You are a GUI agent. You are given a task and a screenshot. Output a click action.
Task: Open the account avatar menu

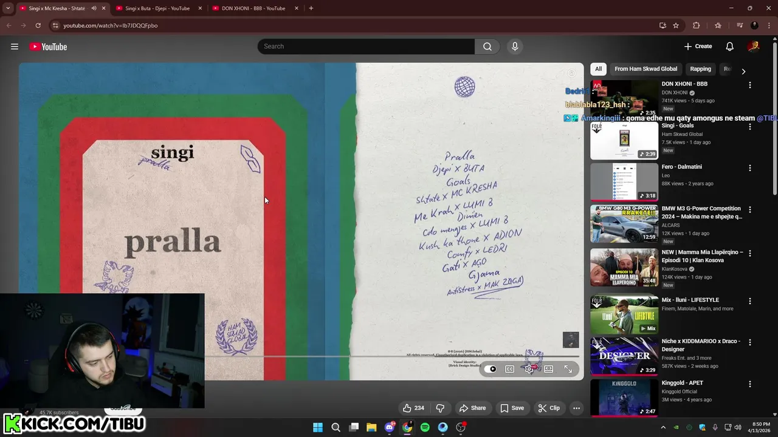754,46
